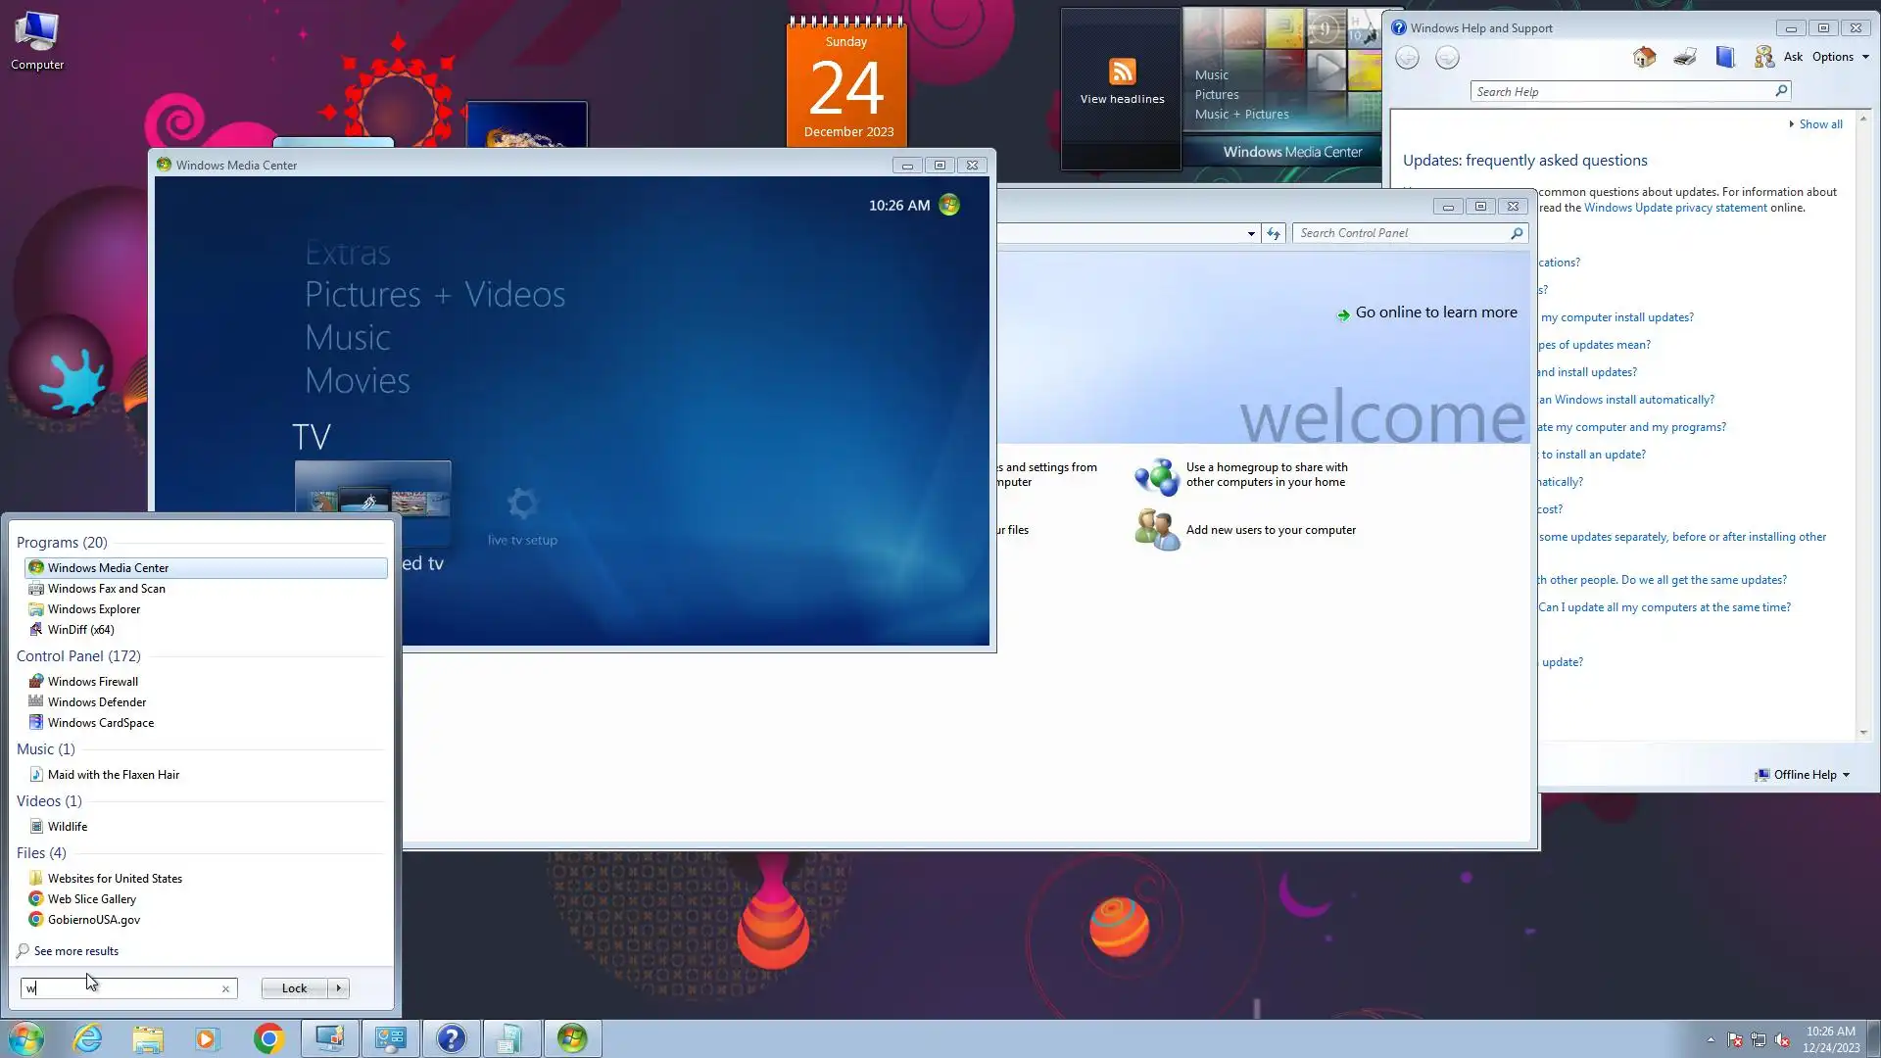Click See more results link
1881x1058 pixels.
[75, 951]
